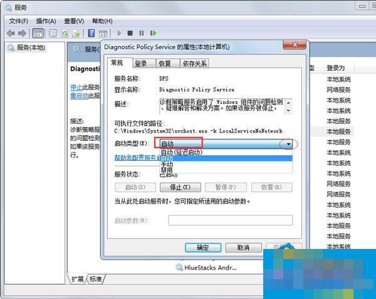Switch to the 恢复 tab
376x299 pixels.
(167, 63)
